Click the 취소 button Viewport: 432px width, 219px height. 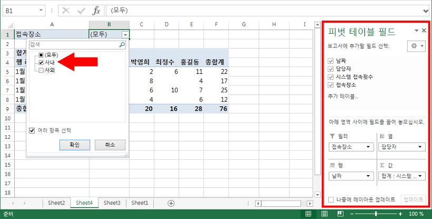110,145
